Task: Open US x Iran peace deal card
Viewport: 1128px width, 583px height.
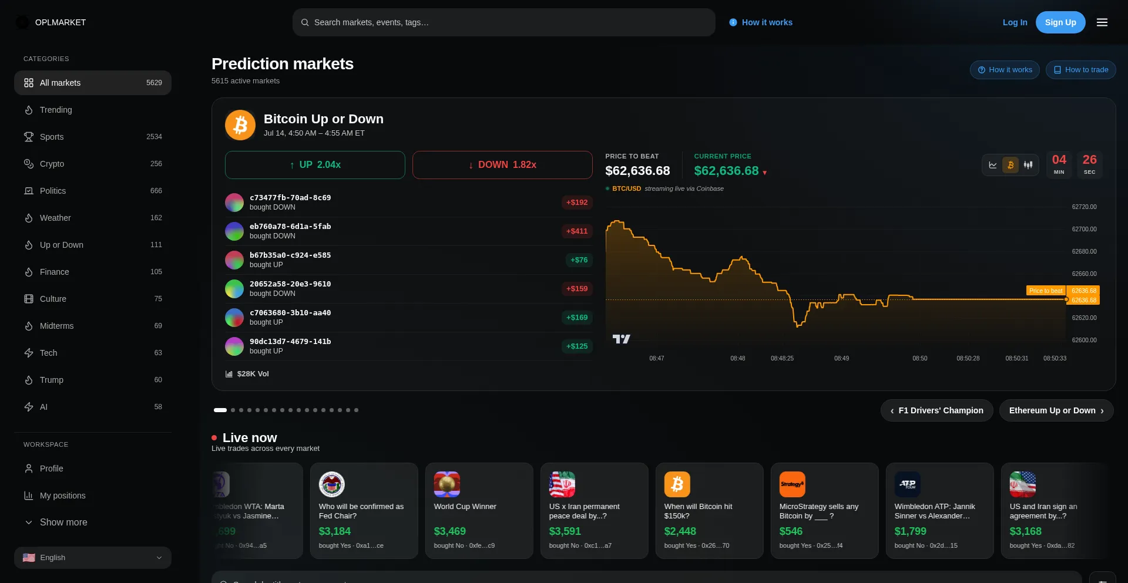Action: point(595,511)
